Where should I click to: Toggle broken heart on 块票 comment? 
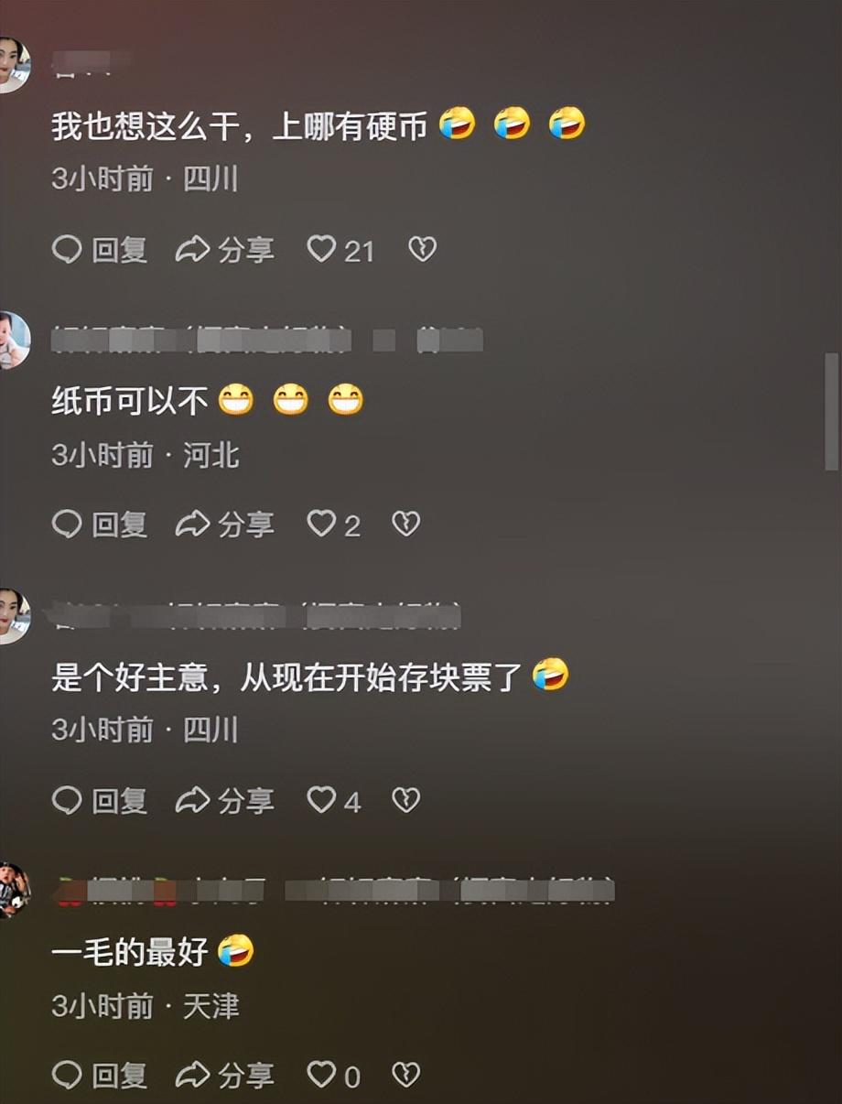[x=405, y=800]
